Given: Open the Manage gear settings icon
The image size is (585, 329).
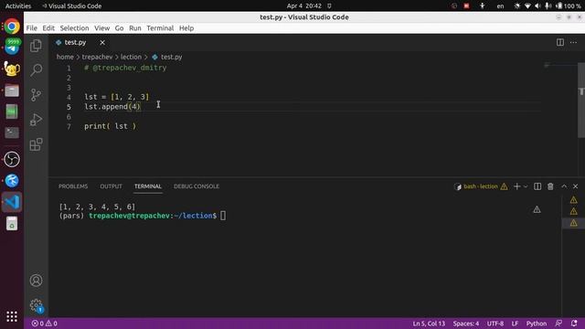Looking at the screenshot, I should (x=37, y=305).
